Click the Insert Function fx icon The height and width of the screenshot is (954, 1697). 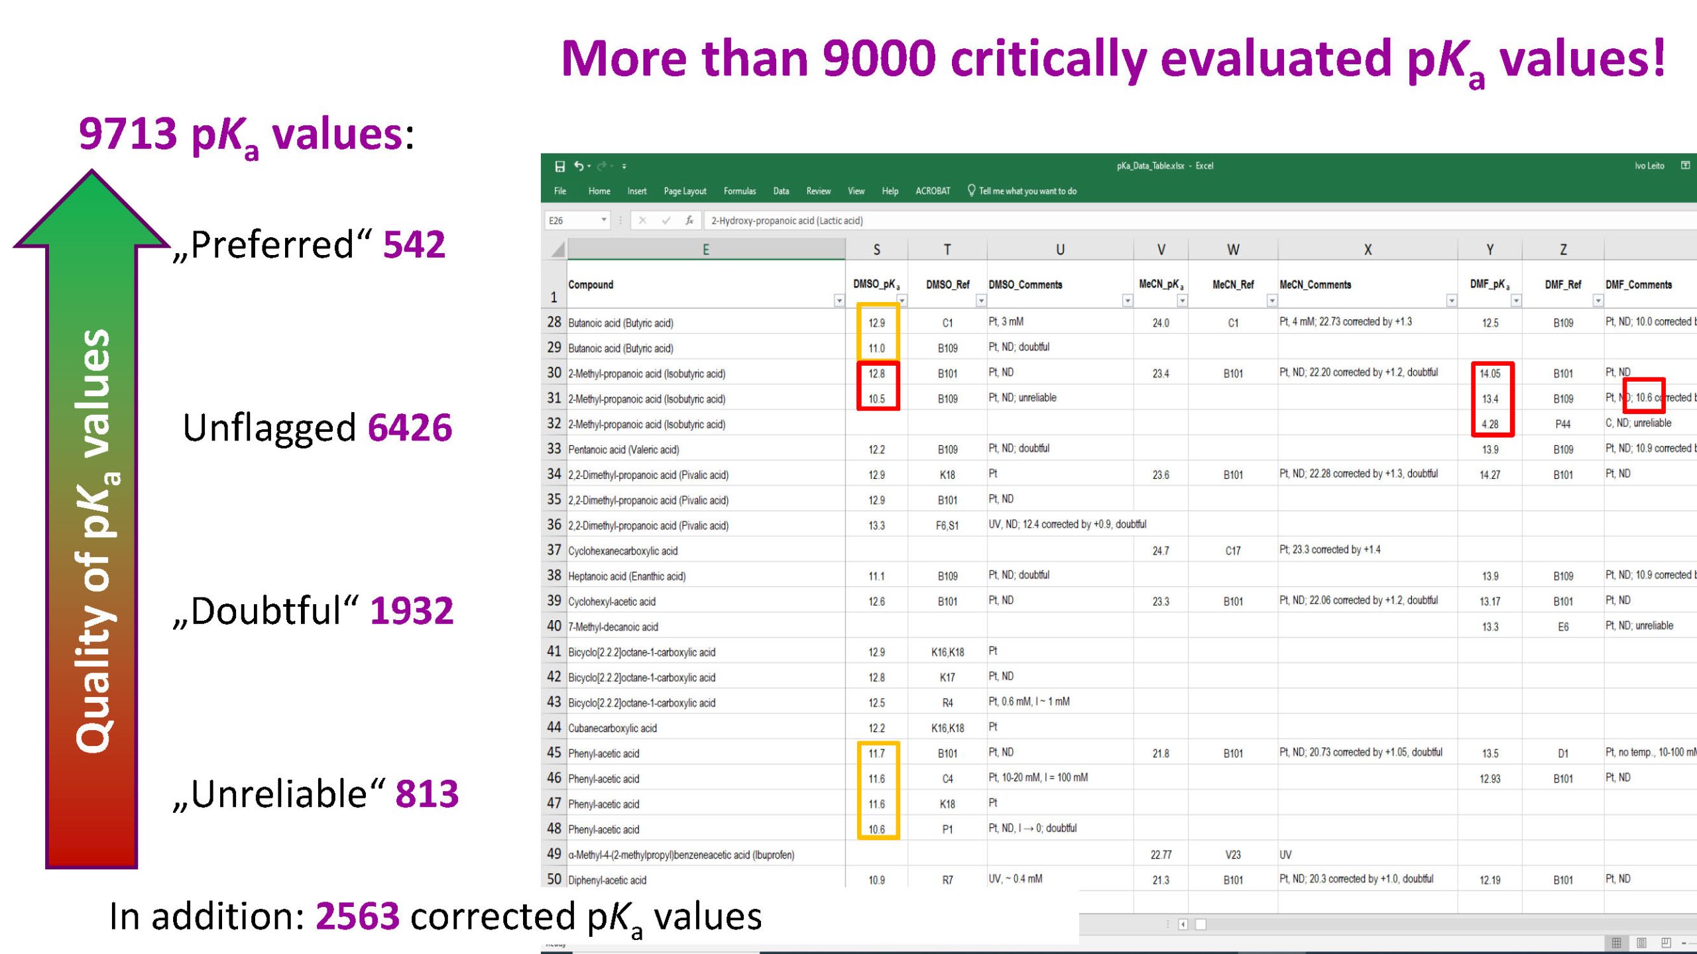pos(689,221)
